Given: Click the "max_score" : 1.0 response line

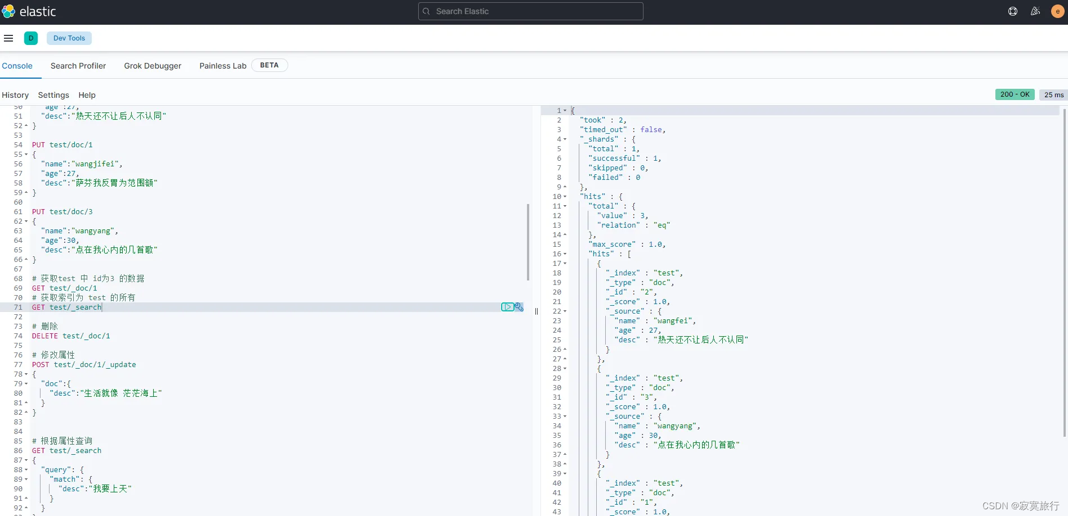Looking at the screenshot, I should 627,245.
